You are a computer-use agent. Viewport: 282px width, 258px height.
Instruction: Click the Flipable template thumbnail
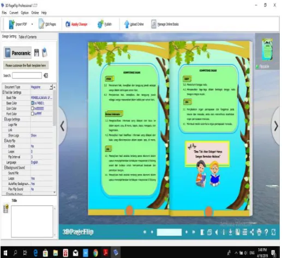tap(267, 50)
